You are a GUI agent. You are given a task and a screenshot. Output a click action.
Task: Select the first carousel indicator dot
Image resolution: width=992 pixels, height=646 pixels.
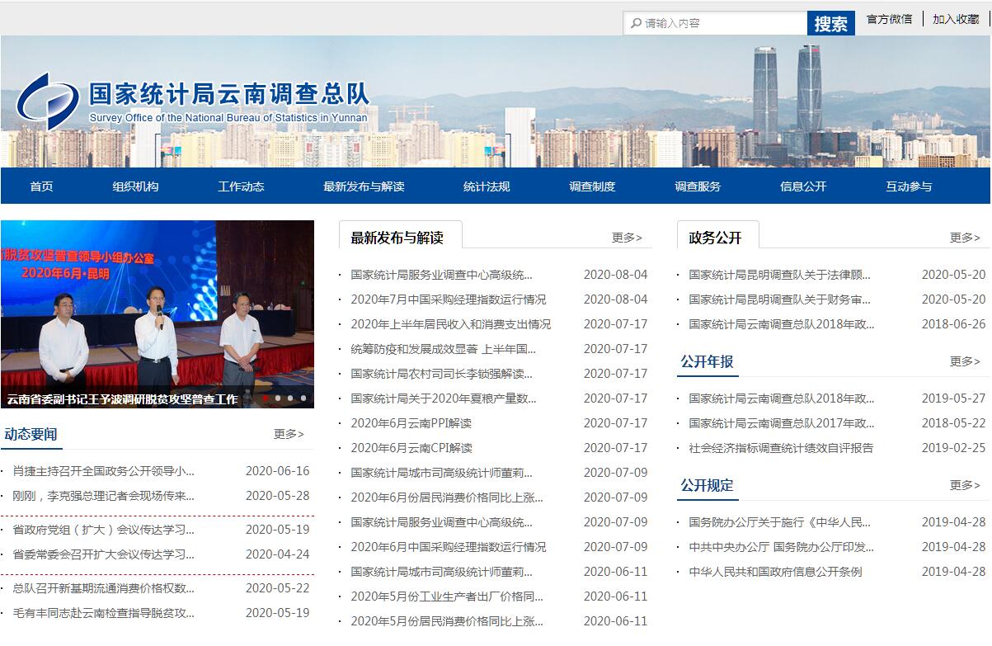[x=266, y=398]
